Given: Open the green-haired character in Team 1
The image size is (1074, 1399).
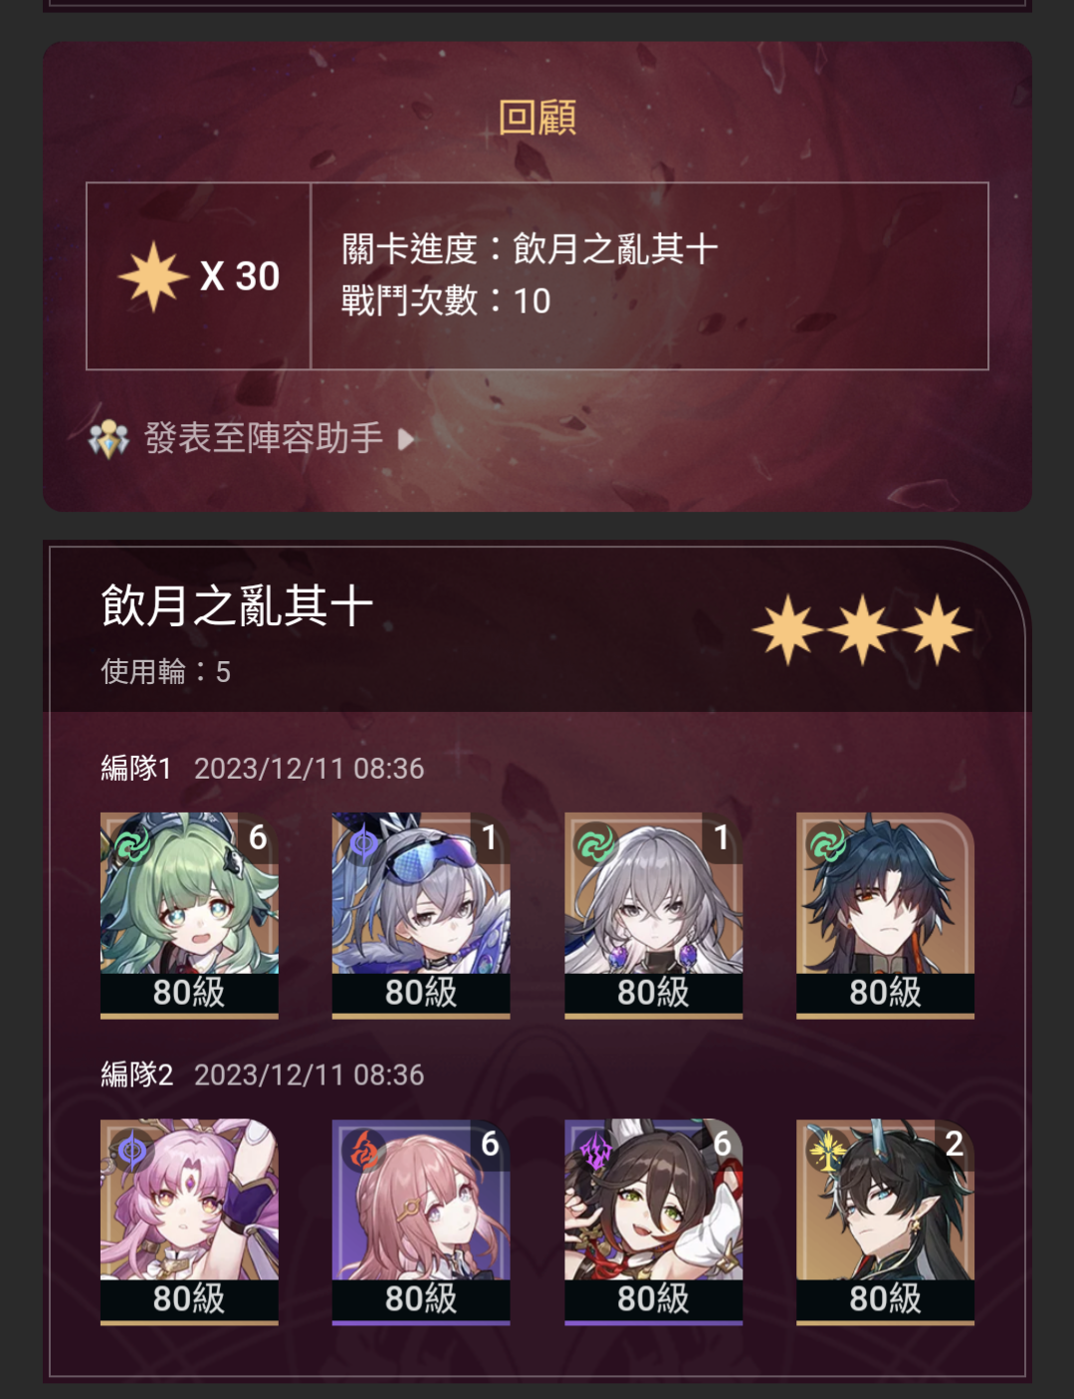Looking at the screenshot, I should [x=189, y=915].
